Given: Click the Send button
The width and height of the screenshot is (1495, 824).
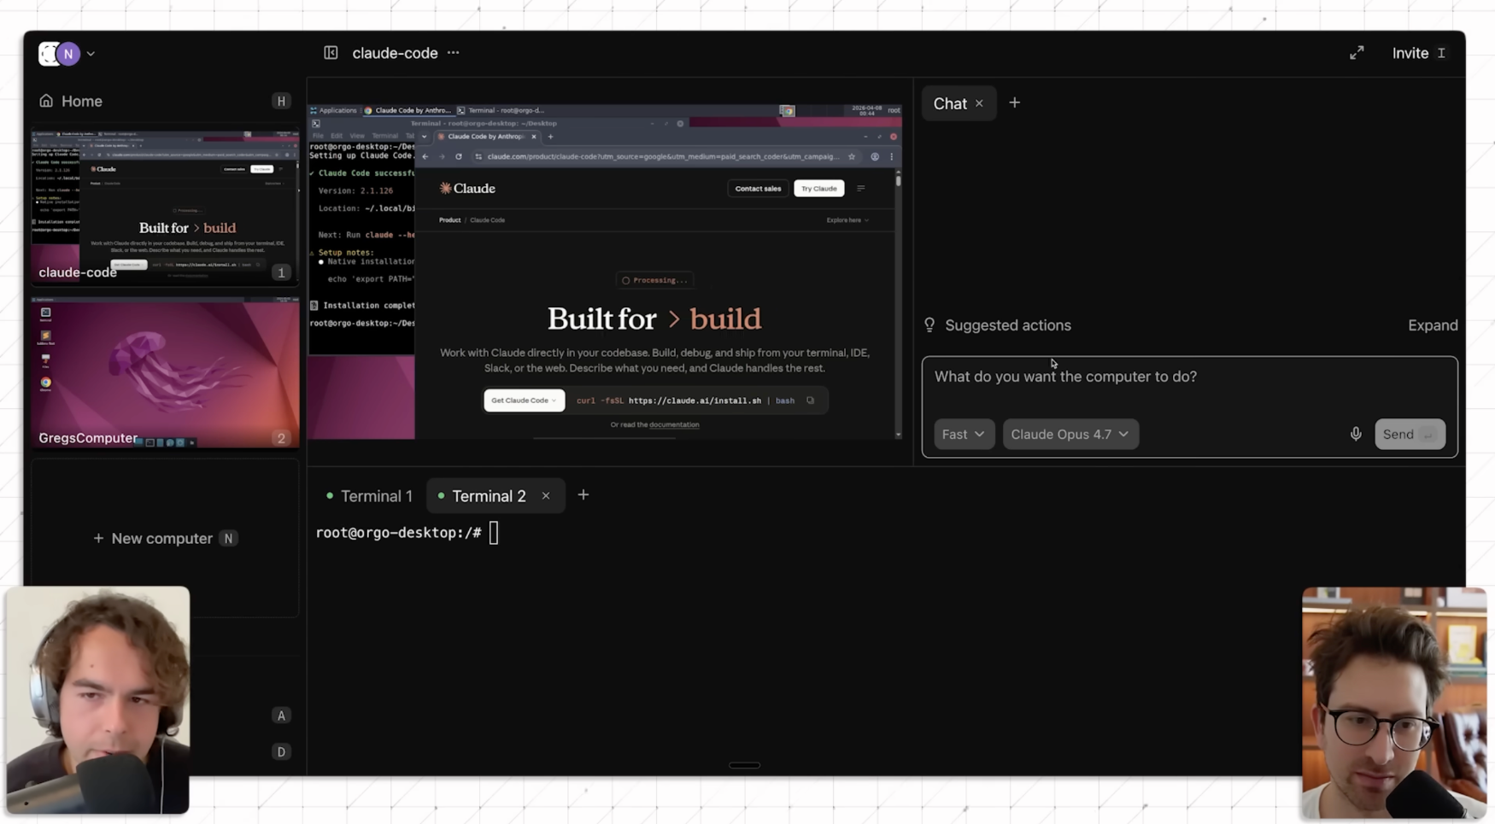Looking at the screenshot, I should (1410, 434).
